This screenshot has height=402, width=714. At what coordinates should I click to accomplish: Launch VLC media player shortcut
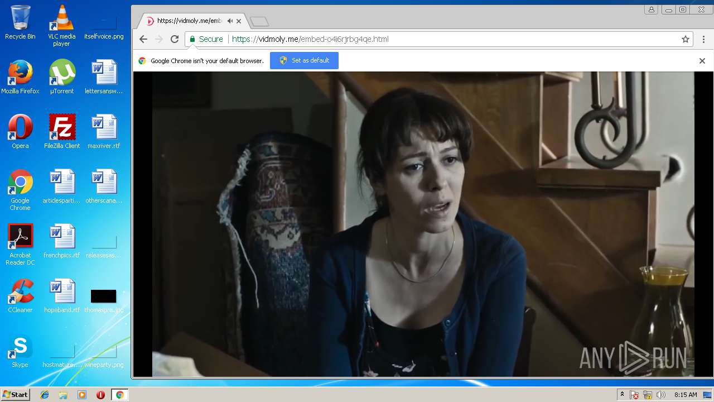pyautogui.click(x=61, y=26)
